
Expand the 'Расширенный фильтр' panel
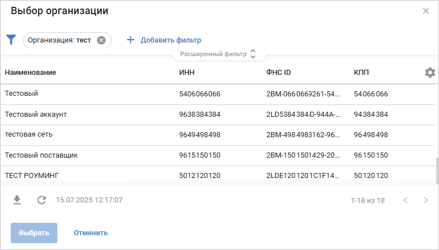(x=219, y=54)
